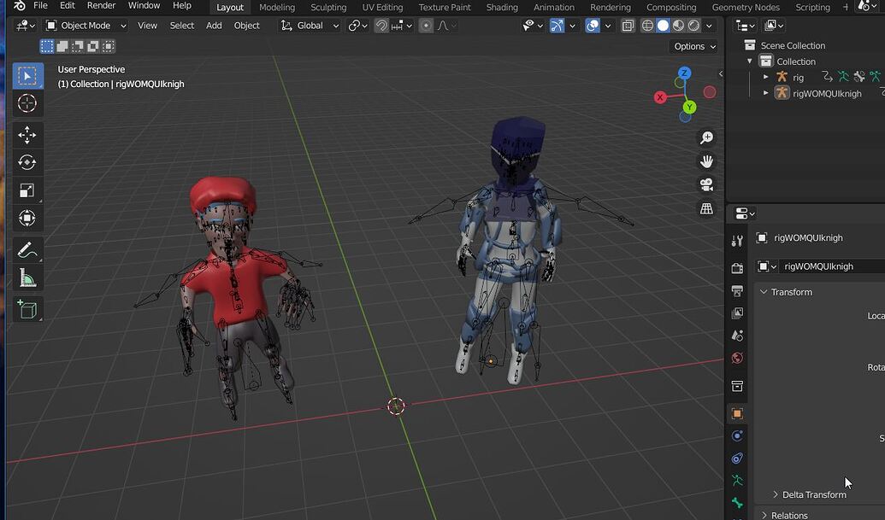Activate the Measure tool
This screenshot has height=520, width=885.
tap(27, 278)
